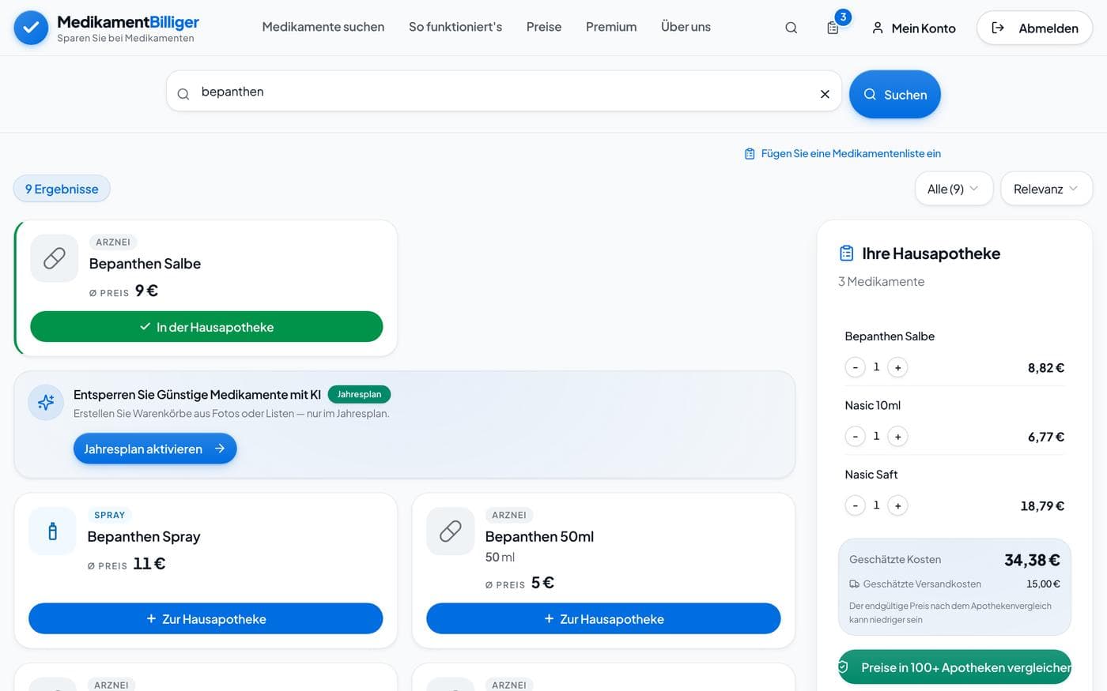Open the Über uns page
The image size is (1107, 691).
pos(686,27)
